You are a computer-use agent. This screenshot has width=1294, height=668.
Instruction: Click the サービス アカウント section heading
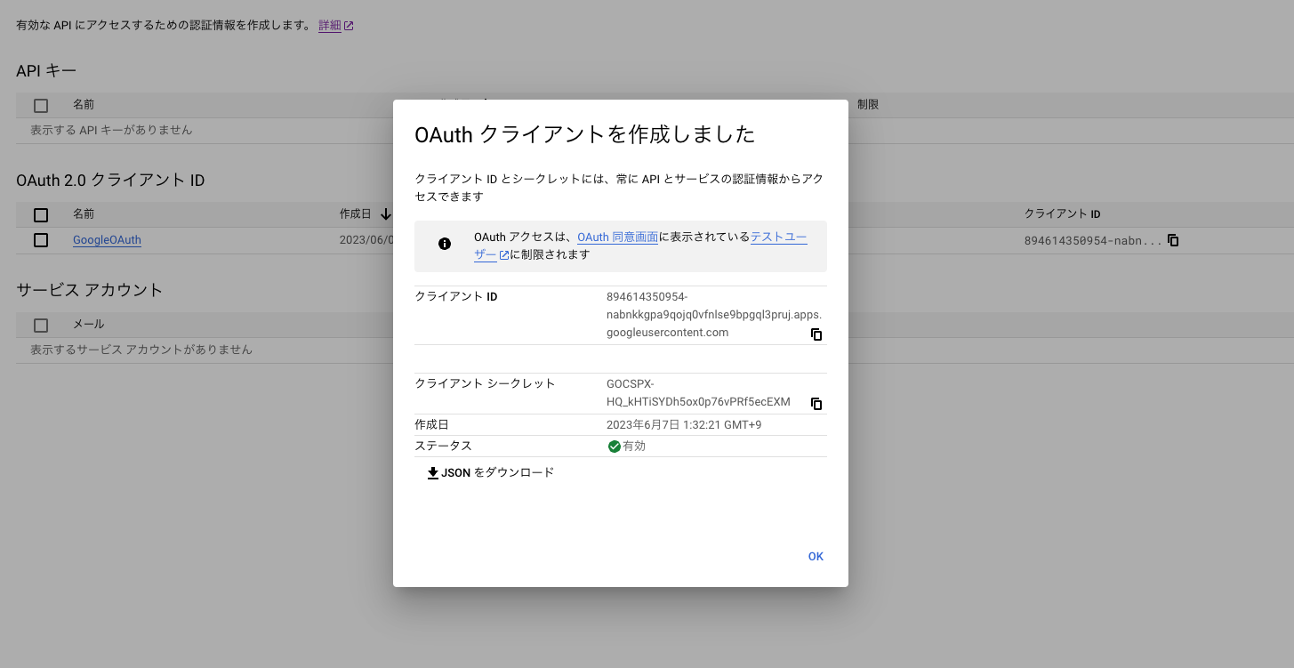tap(90, 290)
